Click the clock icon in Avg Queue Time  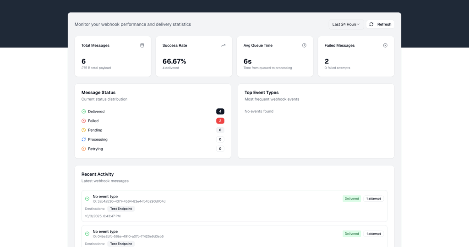(304, 45)
